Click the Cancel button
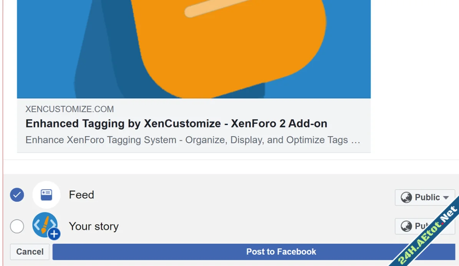The image size is (459, 266). (x=30, y=252)
